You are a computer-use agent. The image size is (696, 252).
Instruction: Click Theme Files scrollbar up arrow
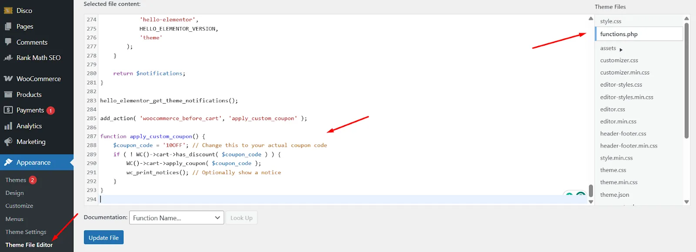coord(686,18)
